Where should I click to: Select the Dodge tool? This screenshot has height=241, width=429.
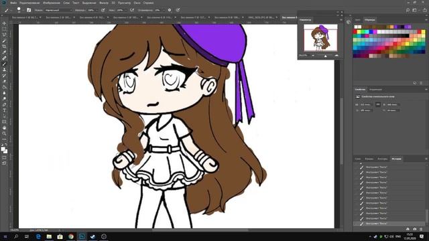(4, 98)
